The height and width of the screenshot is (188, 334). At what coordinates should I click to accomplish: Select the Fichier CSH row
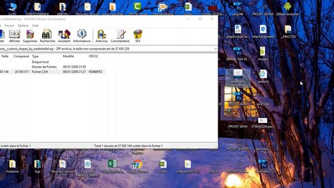(x=52, y=72)
